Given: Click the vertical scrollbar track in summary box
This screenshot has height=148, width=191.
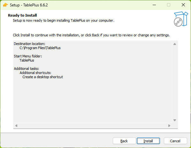Looking at the screenshot, I should click(175, 82).
